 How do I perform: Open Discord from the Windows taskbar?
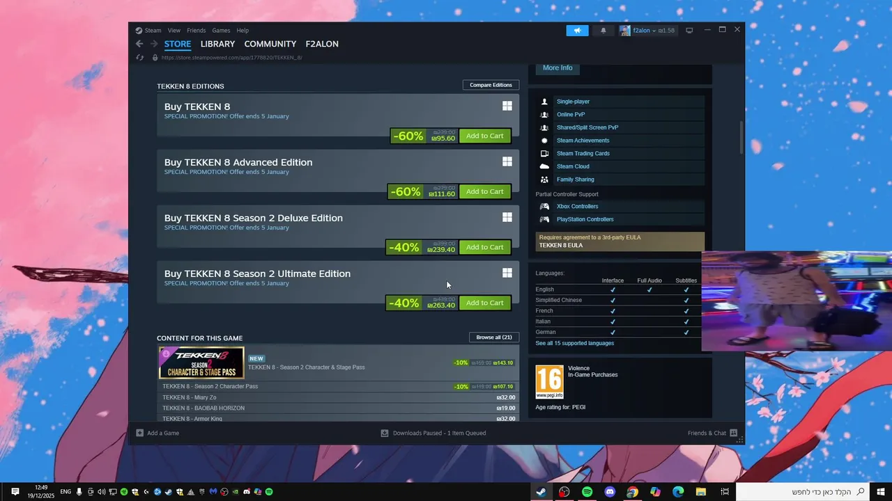coord(610,492)
